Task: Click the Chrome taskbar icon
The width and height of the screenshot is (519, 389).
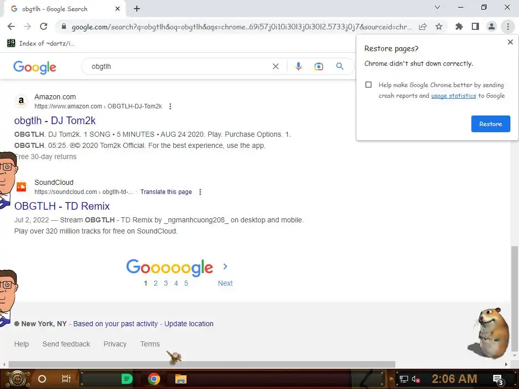Action: click(x=154, y=379)
